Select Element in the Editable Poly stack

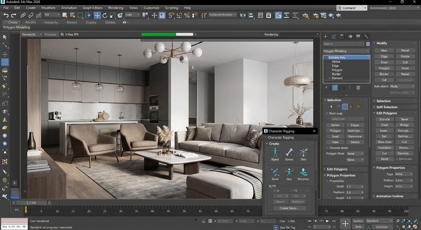(337, 78)
